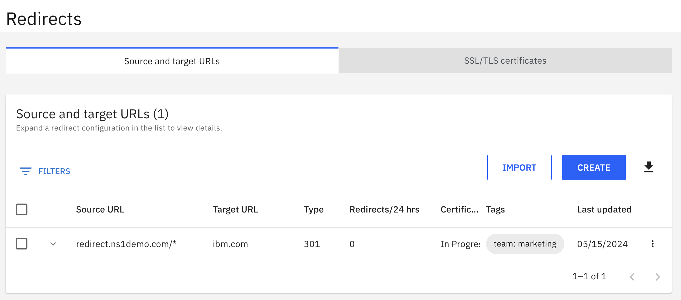The width and height of the screenshot is (681, 300).
Task: Click the IMPORT button
Action: tap(519, 167)
